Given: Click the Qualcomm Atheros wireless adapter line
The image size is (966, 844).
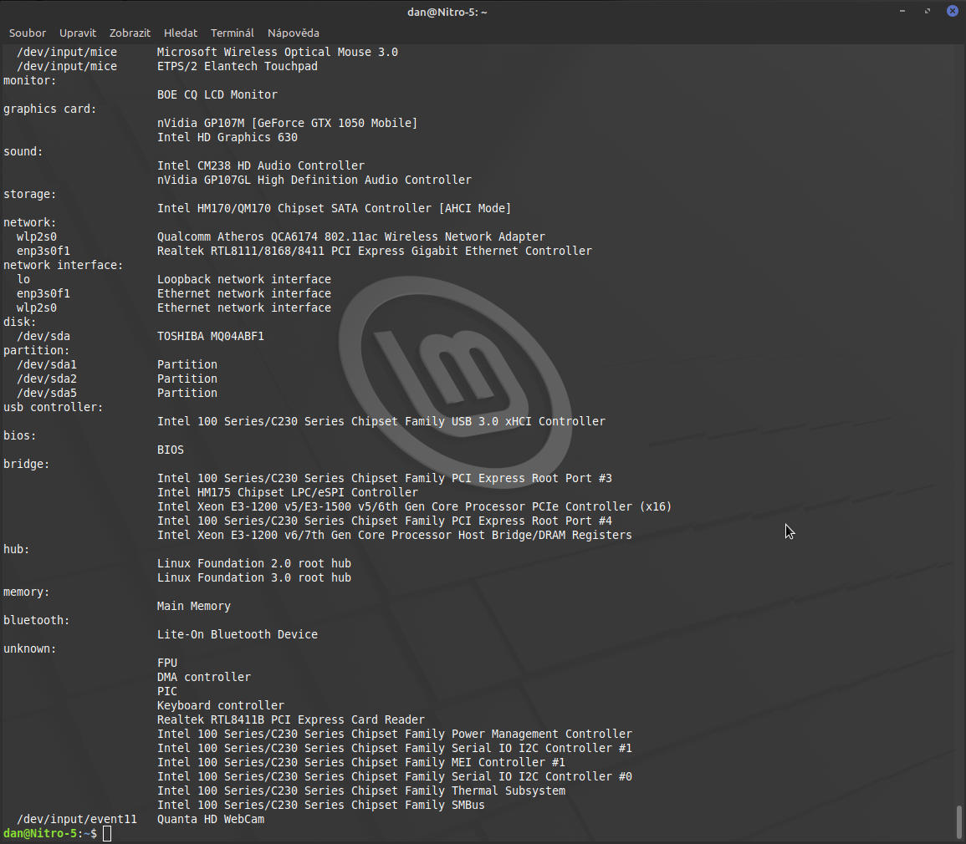Looking at the screenshot, I should pyautogui.click(x=351, y=236).
